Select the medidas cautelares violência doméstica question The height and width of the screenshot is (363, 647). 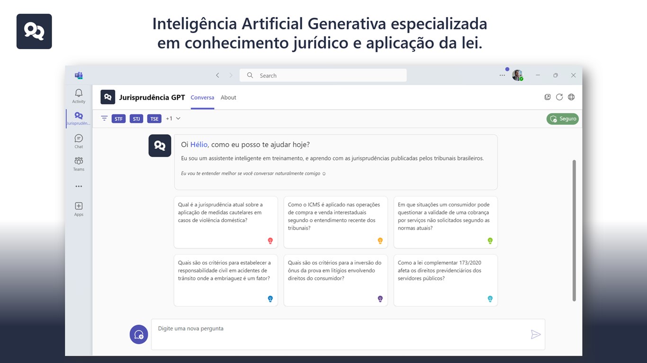226,222
